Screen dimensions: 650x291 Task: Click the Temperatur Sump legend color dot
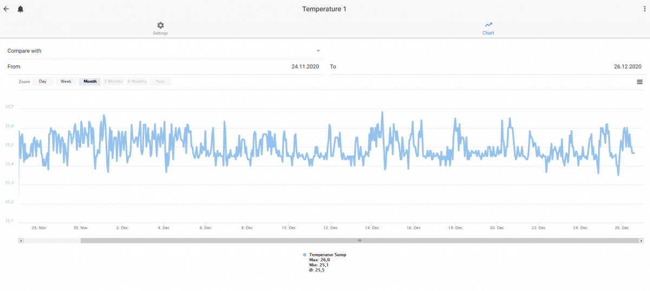coord(305,255)
